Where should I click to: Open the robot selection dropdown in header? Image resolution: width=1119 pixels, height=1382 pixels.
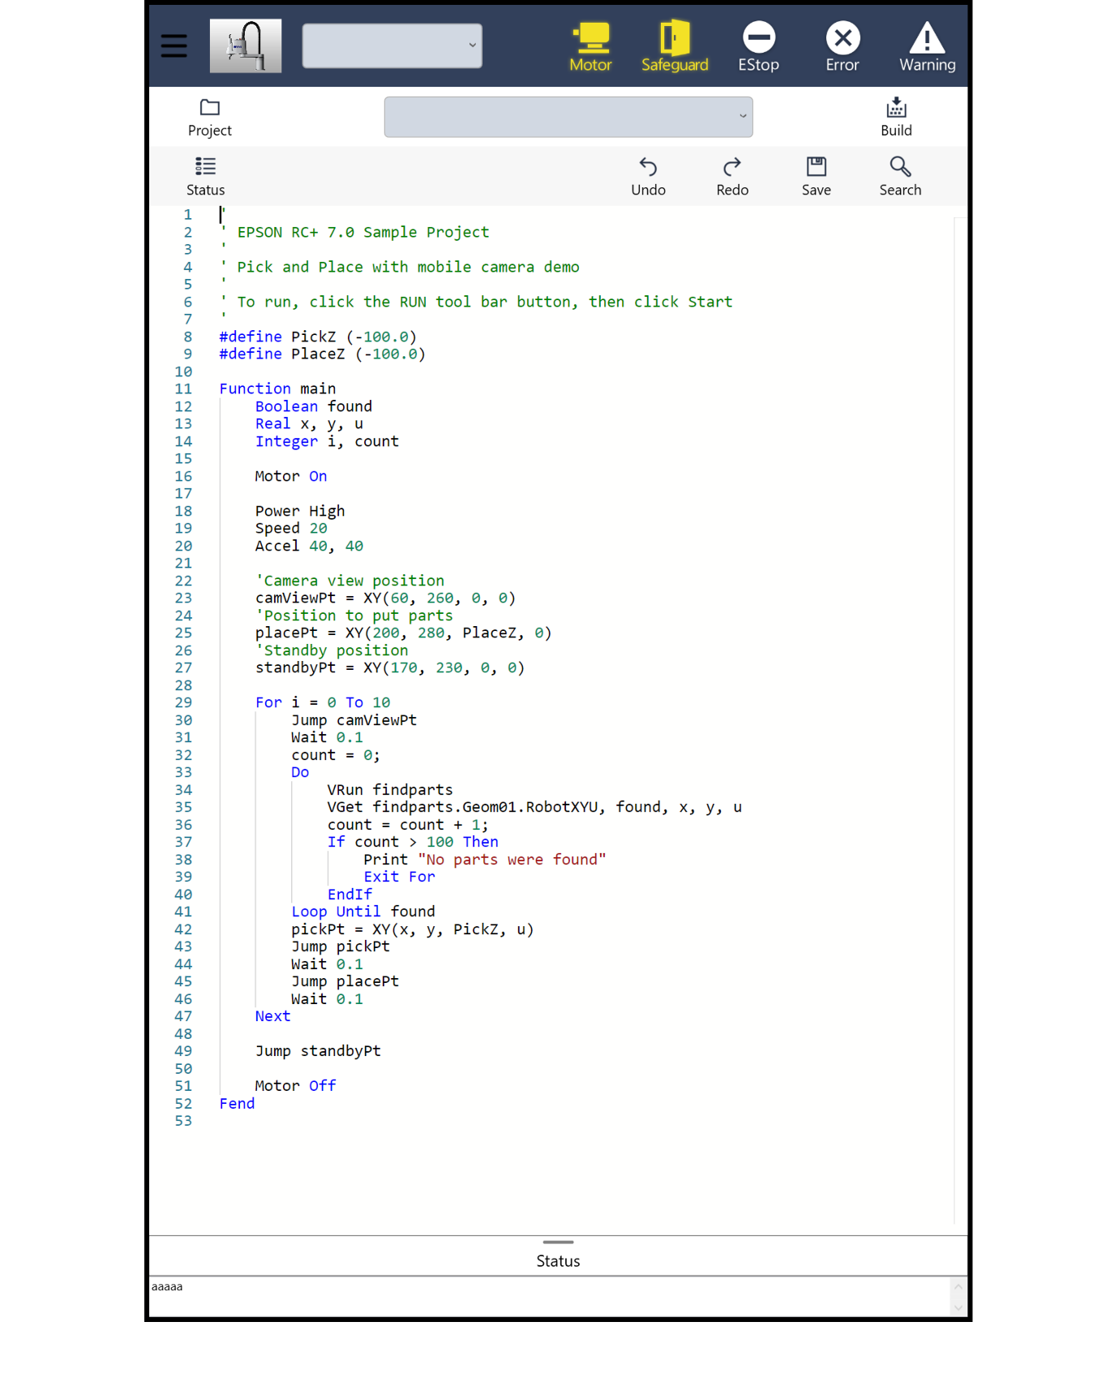click(x=392, y=46)
